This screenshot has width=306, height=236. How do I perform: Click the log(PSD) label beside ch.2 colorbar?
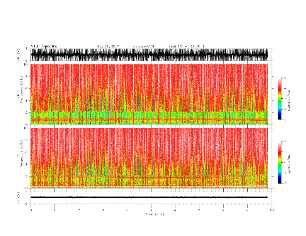289,164
